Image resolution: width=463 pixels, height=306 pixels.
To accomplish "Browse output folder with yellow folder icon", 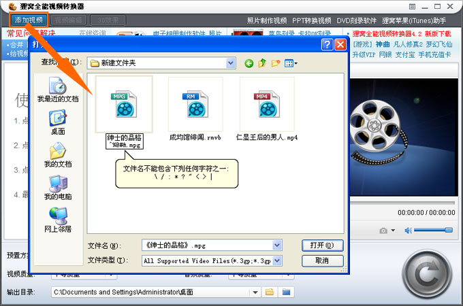I will pyautogui.click(x=270, y=292).
